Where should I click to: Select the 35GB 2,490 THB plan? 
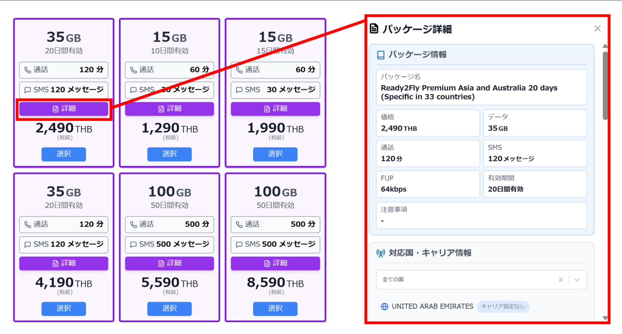click(x=64, y=154)
